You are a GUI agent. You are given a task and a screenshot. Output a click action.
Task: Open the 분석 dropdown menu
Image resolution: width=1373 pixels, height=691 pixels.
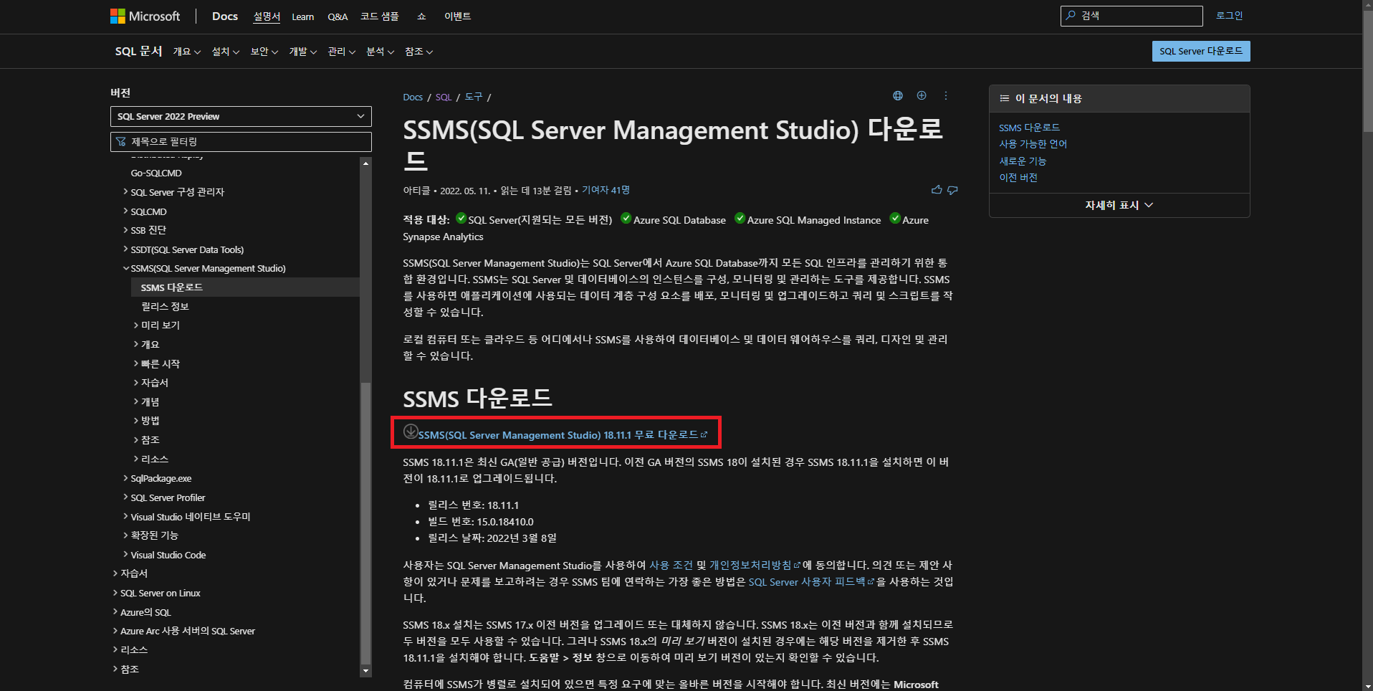click(x=381, y=52)
